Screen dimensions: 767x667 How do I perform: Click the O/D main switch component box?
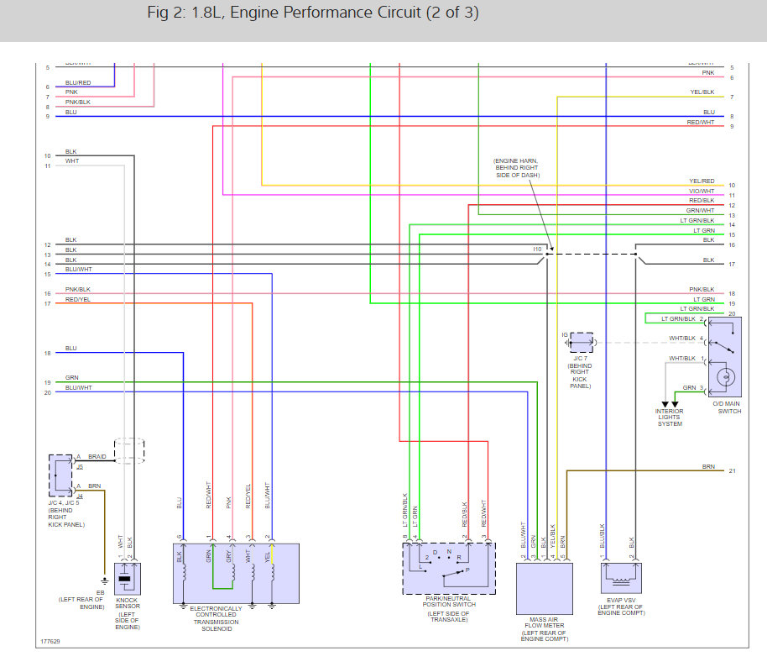pos(725,356)
